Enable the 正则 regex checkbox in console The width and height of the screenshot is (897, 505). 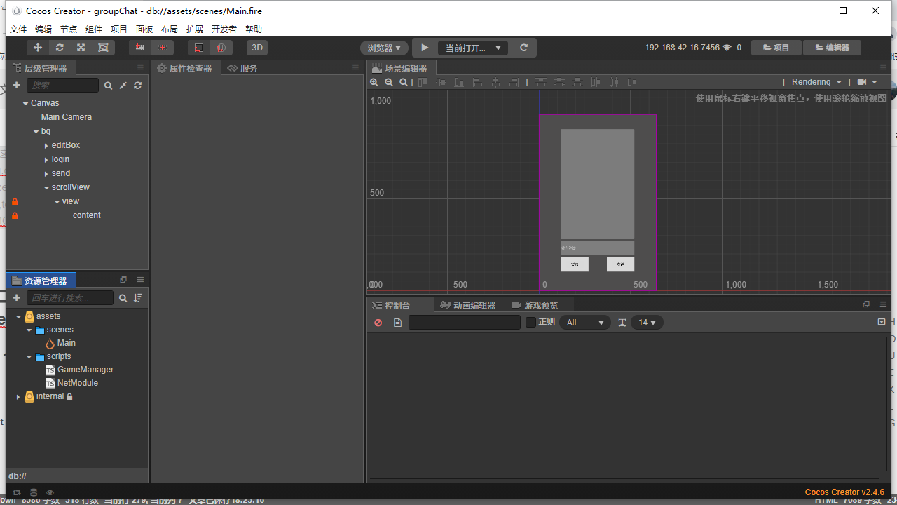click(530, 322)
